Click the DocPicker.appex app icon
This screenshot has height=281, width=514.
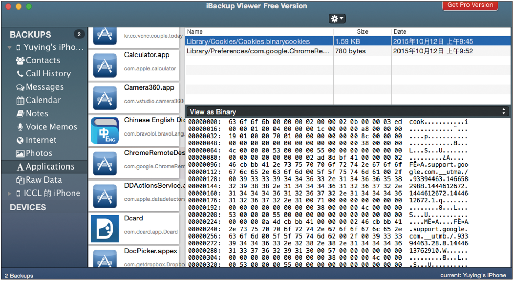(105, 259)
